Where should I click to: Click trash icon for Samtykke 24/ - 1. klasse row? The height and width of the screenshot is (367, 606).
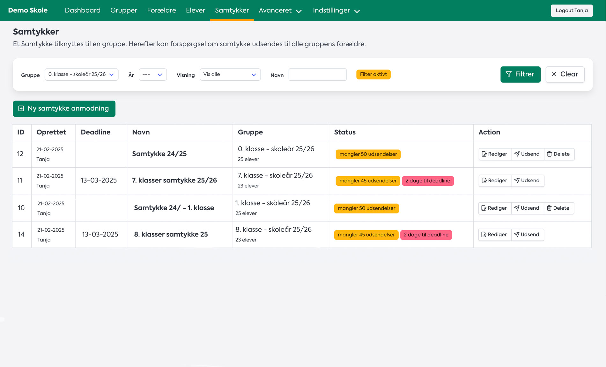point(549,208)
